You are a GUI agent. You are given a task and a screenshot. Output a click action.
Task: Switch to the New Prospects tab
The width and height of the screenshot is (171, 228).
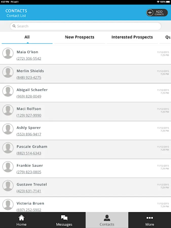(80, 37)
